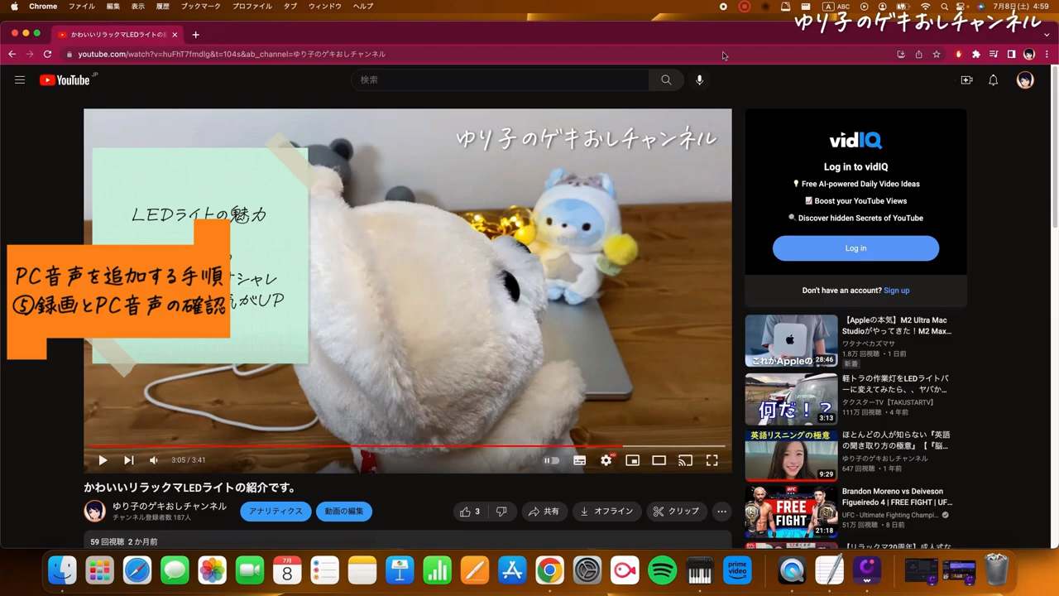This screenshot has height=596, width=1059.
Task: Click the 共有 share button
Action: coord(544,512)
